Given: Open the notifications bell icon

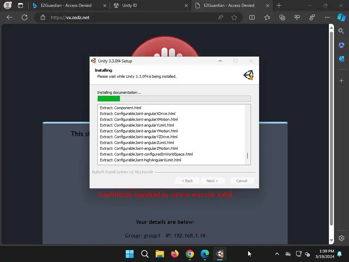Looking at the screenshot, I should pos(340,254).
